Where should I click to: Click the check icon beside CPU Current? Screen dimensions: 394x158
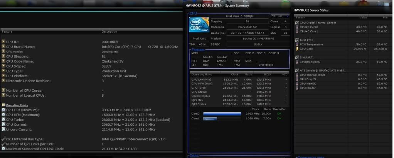tap(3, 125)
